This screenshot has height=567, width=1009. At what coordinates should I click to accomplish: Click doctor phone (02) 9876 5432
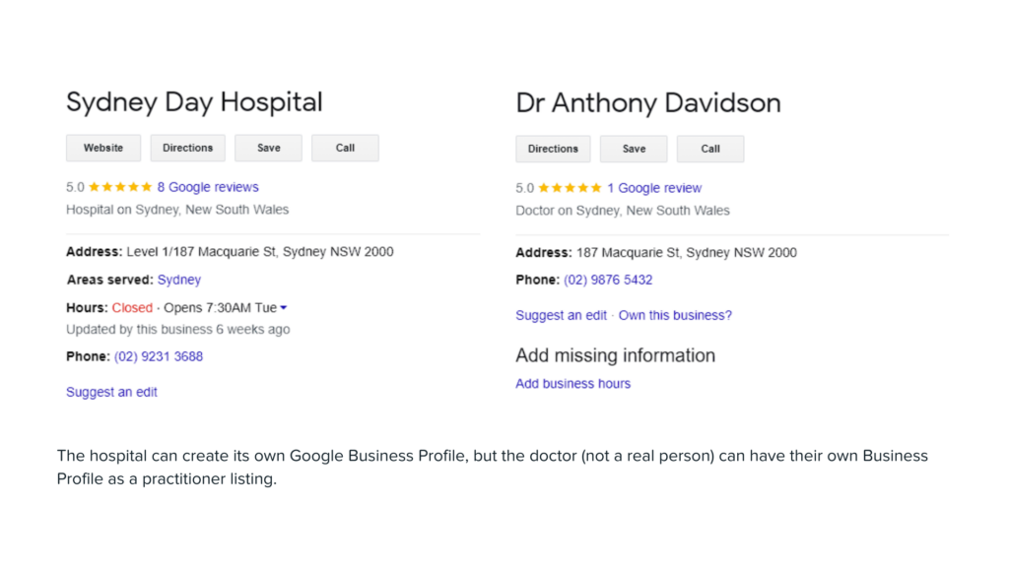point(608,280)
